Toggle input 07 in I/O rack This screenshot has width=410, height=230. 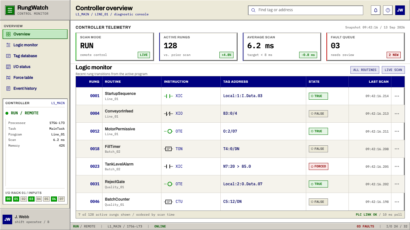(x=61, y=199)
